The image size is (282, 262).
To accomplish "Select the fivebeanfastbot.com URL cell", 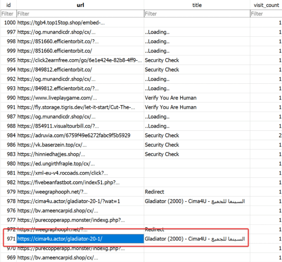I will pyautogui.click(x=80, y=182).
